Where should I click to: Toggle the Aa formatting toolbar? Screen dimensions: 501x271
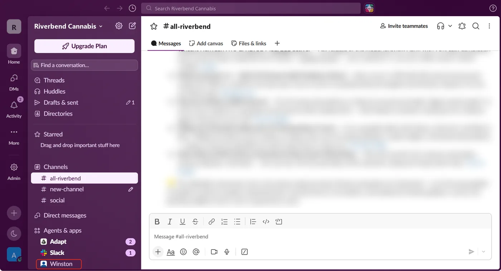click(x=171, y=252)
